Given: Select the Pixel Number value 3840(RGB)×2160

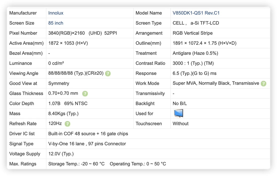Looking at the screenshot, I should click(x=66, y=33).
